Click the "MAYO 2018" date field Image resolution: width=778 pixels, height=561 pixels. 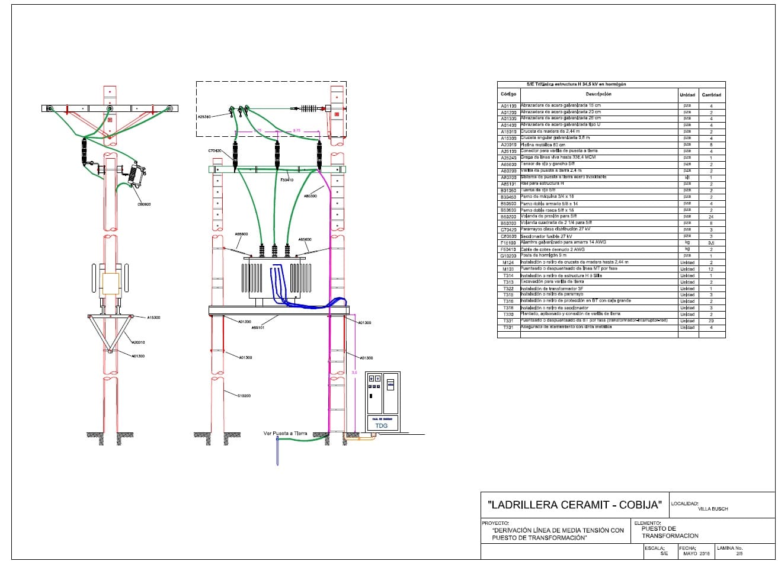(x=696, y=553)
